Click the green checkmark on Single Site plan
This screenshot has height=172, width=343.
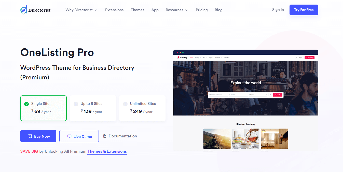26,104
